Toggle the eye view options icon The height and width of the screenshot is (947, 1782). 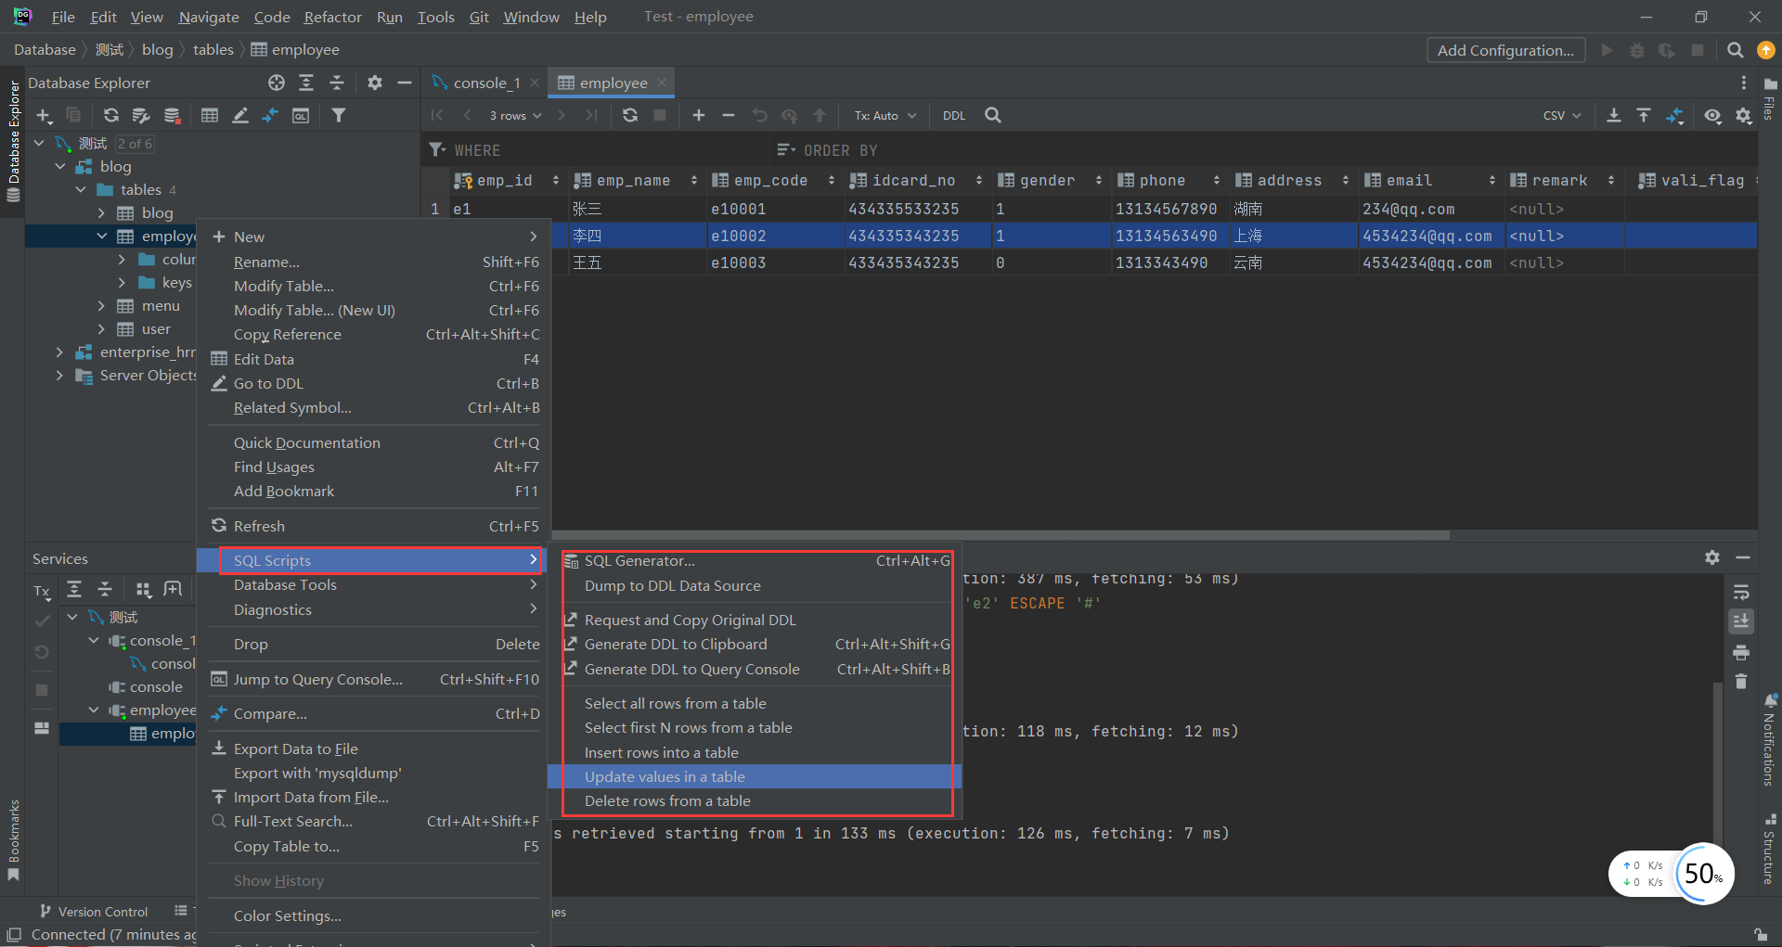click(x=1712, y=115)
